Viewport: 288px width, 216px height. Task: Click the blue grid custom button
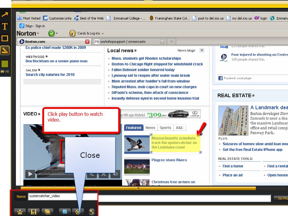click(x=65, y=212)
